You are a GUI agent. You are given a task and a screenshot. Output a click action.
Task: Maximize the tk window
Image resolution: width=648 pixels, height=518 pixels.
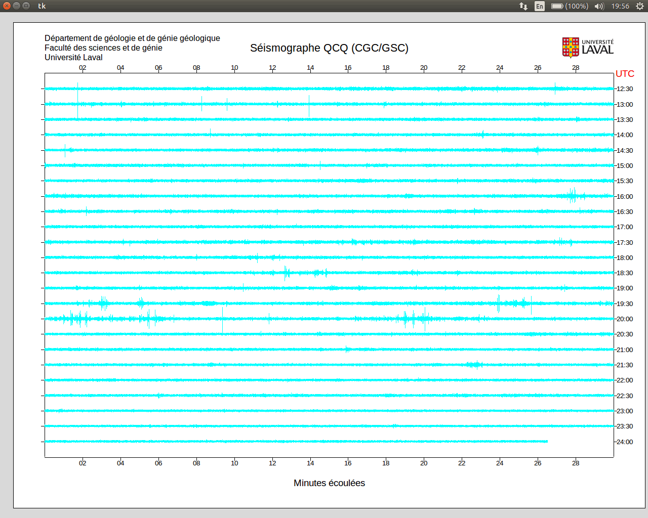click(x=26, y=6)
